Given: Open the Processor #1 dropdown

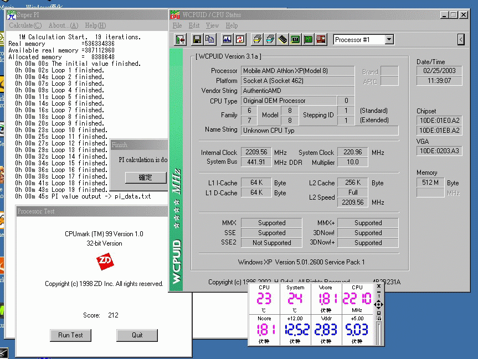Looking at the screenshot, I should point(389,40).
